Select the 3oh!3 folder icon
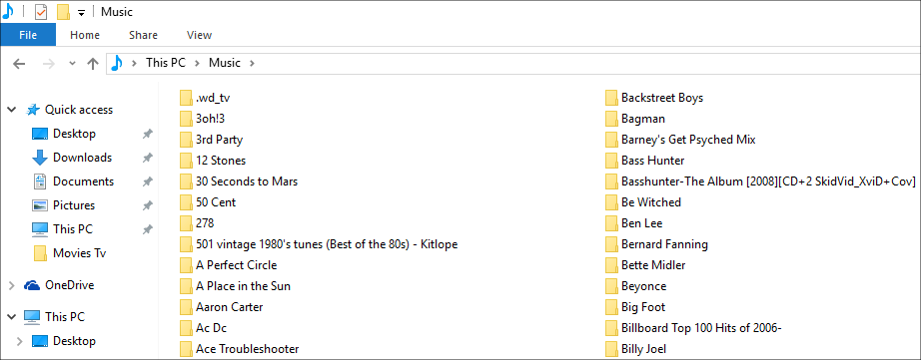Viewport: 921px width, 360px height. (x=186, y=119)
